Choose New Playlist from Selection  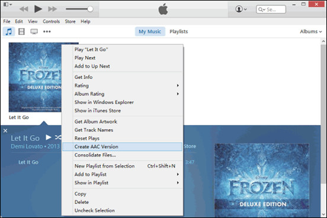(123, 166)
